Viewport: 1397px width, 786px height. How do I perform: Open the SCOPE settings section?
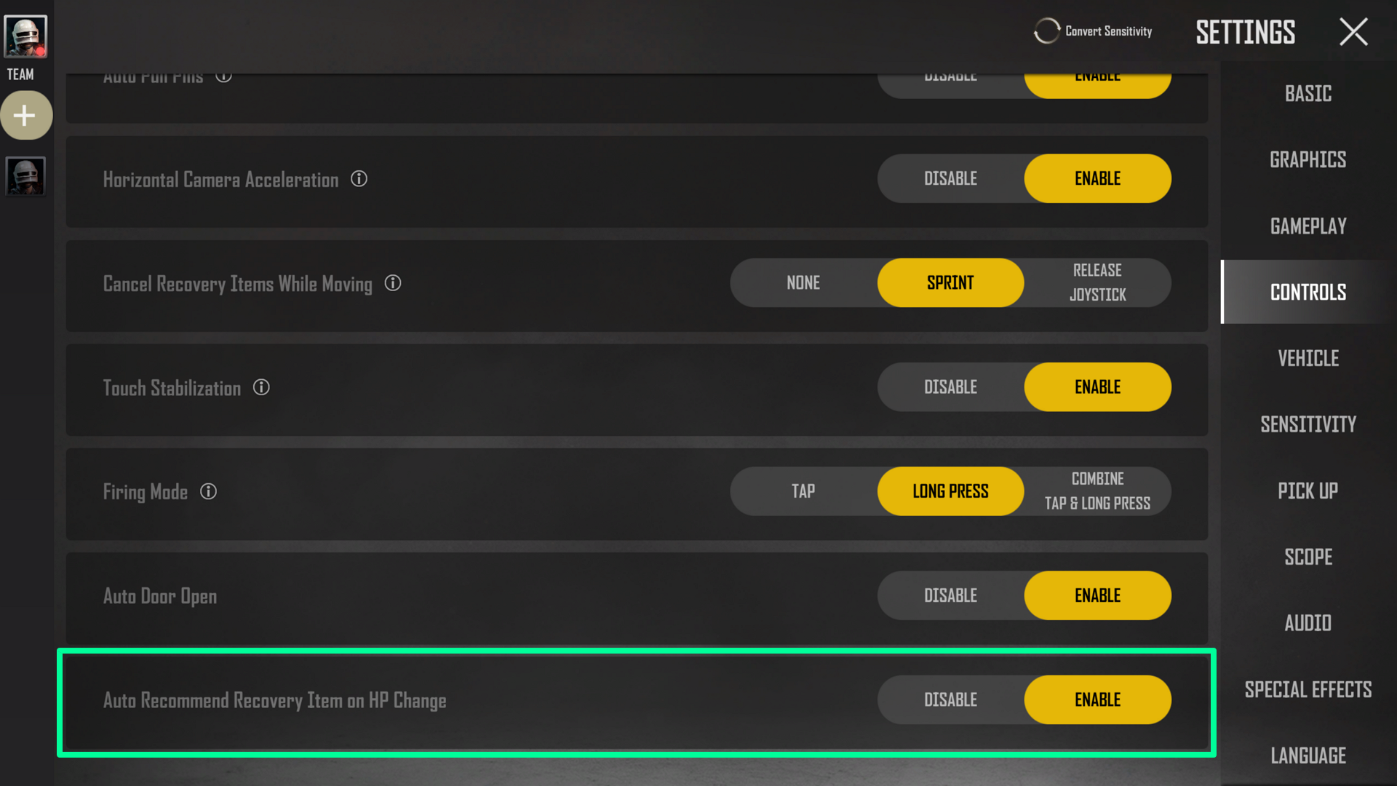pyautogui.click(x=1308, y=557)
